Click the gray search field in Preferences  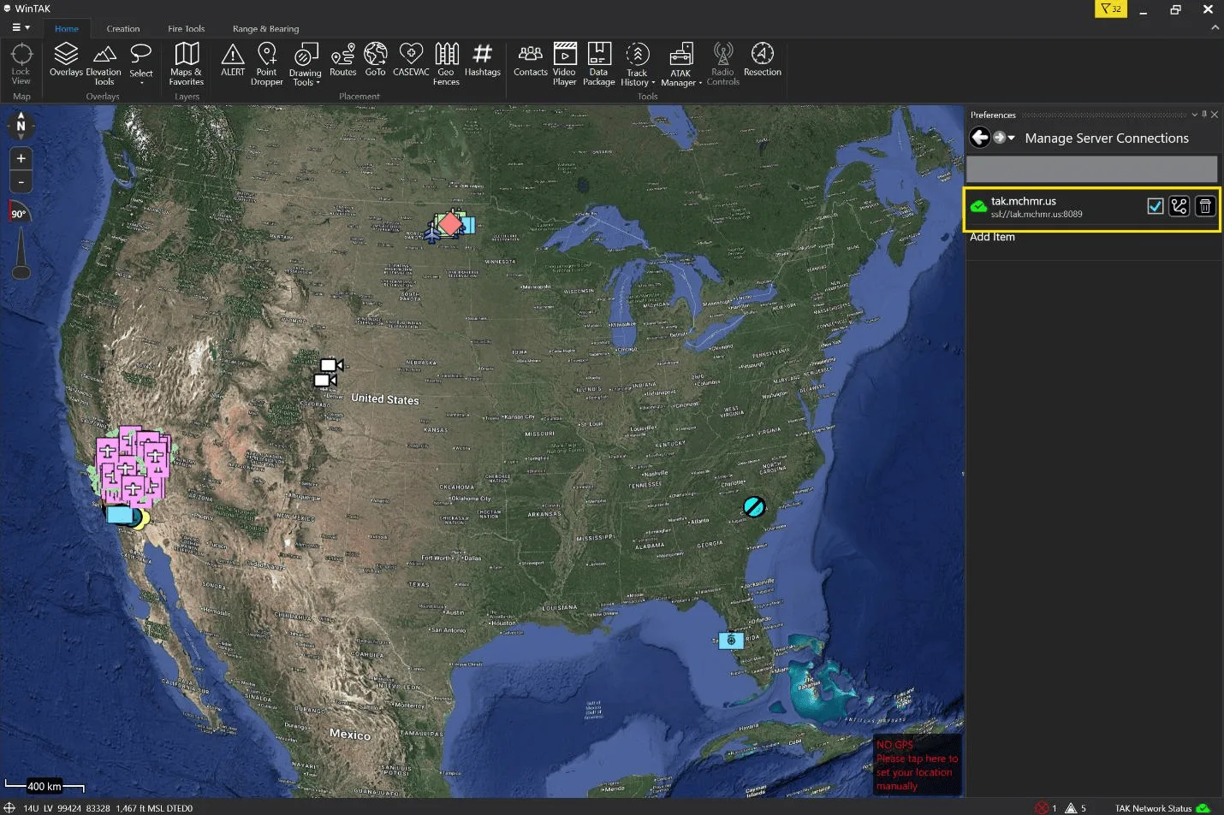(x=1092, y=168)
